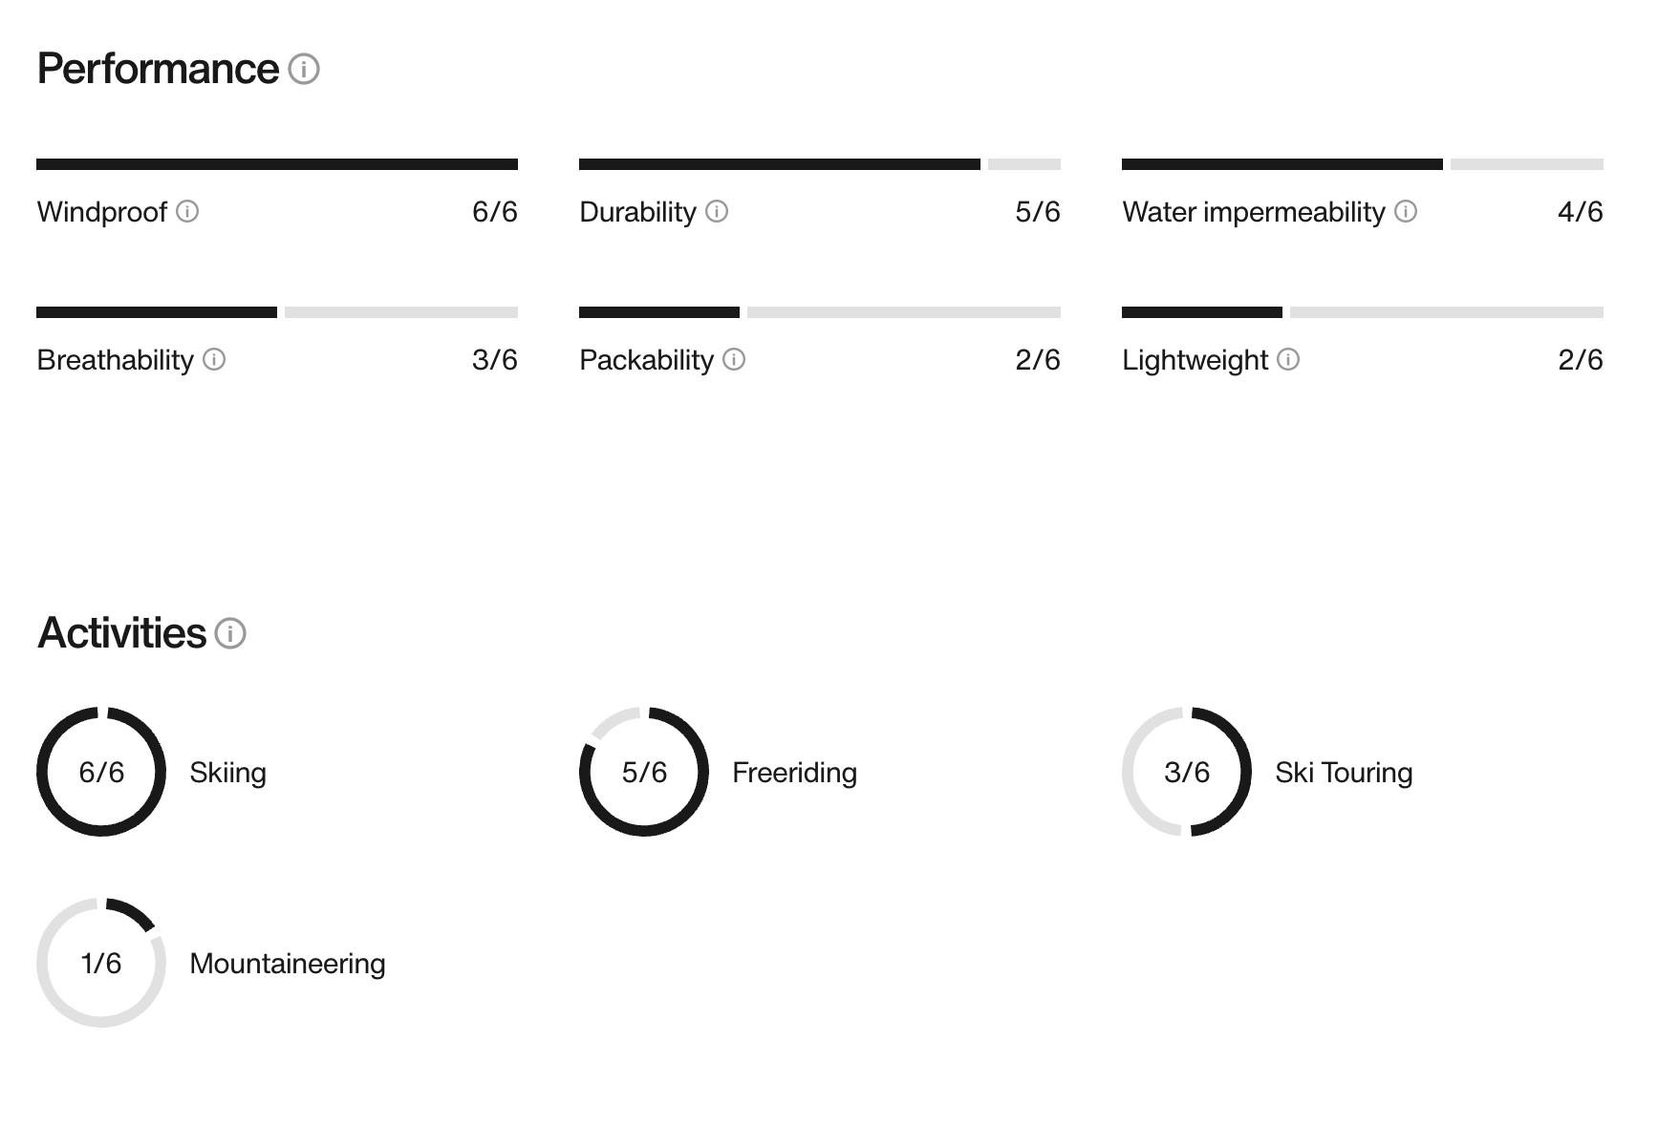Open the Performance section info icon

[x=304, y=69]
